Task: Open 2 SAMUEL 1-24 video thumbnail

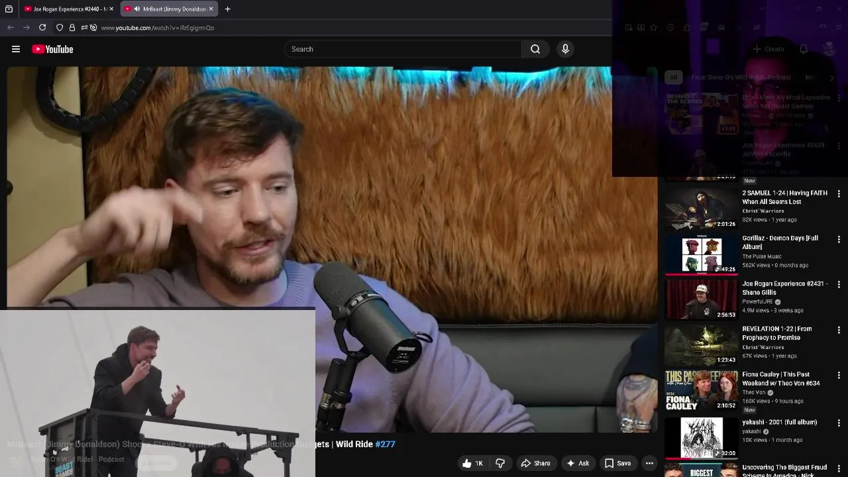Action: coord(701,209)
